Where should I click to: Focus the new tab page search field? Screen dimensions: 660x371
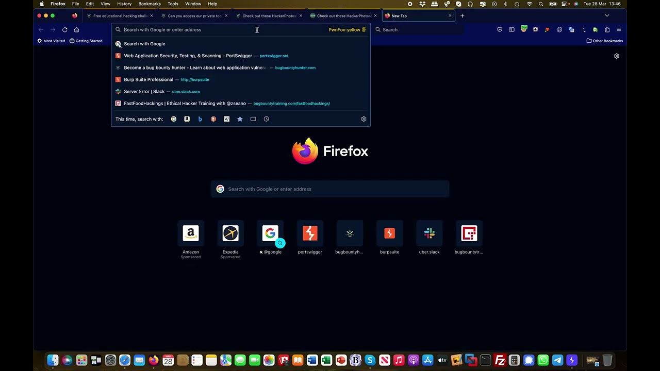tap(330, 189)
